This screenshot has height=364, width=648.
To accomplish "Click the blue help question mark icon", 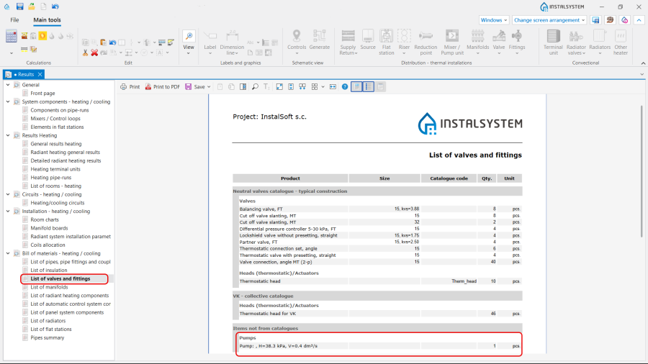I will (x=345, y=86).
